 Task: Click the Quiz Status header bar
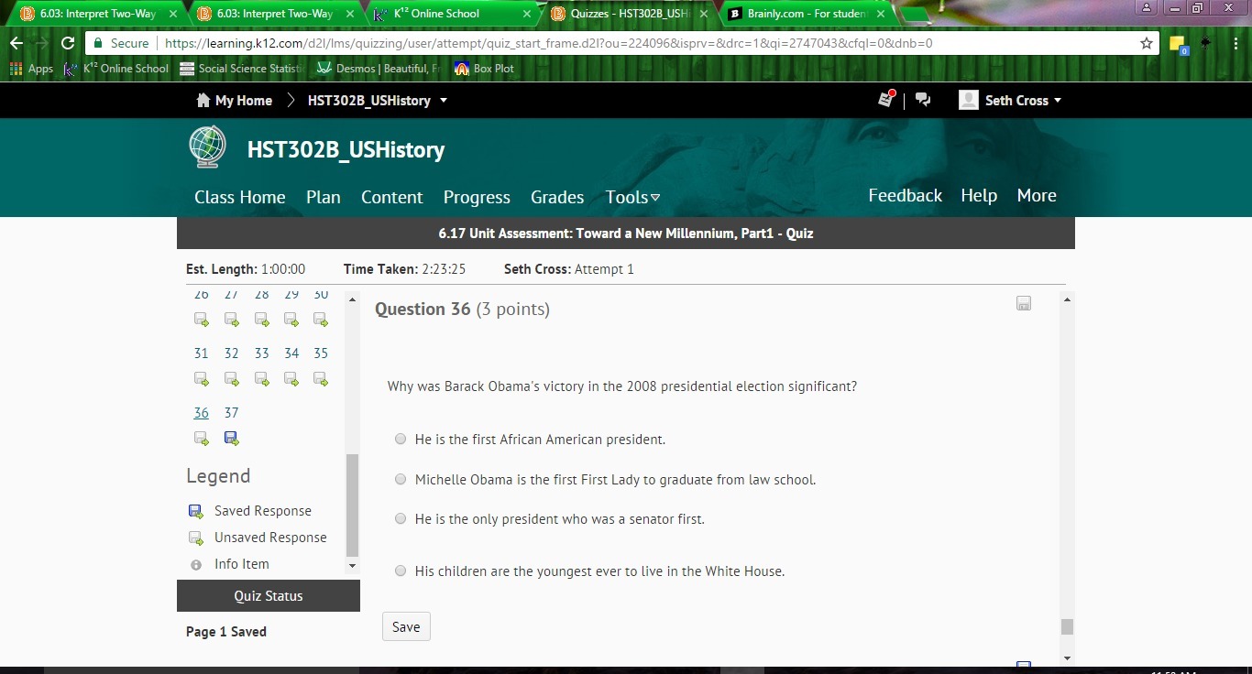(x=269, y=596)
